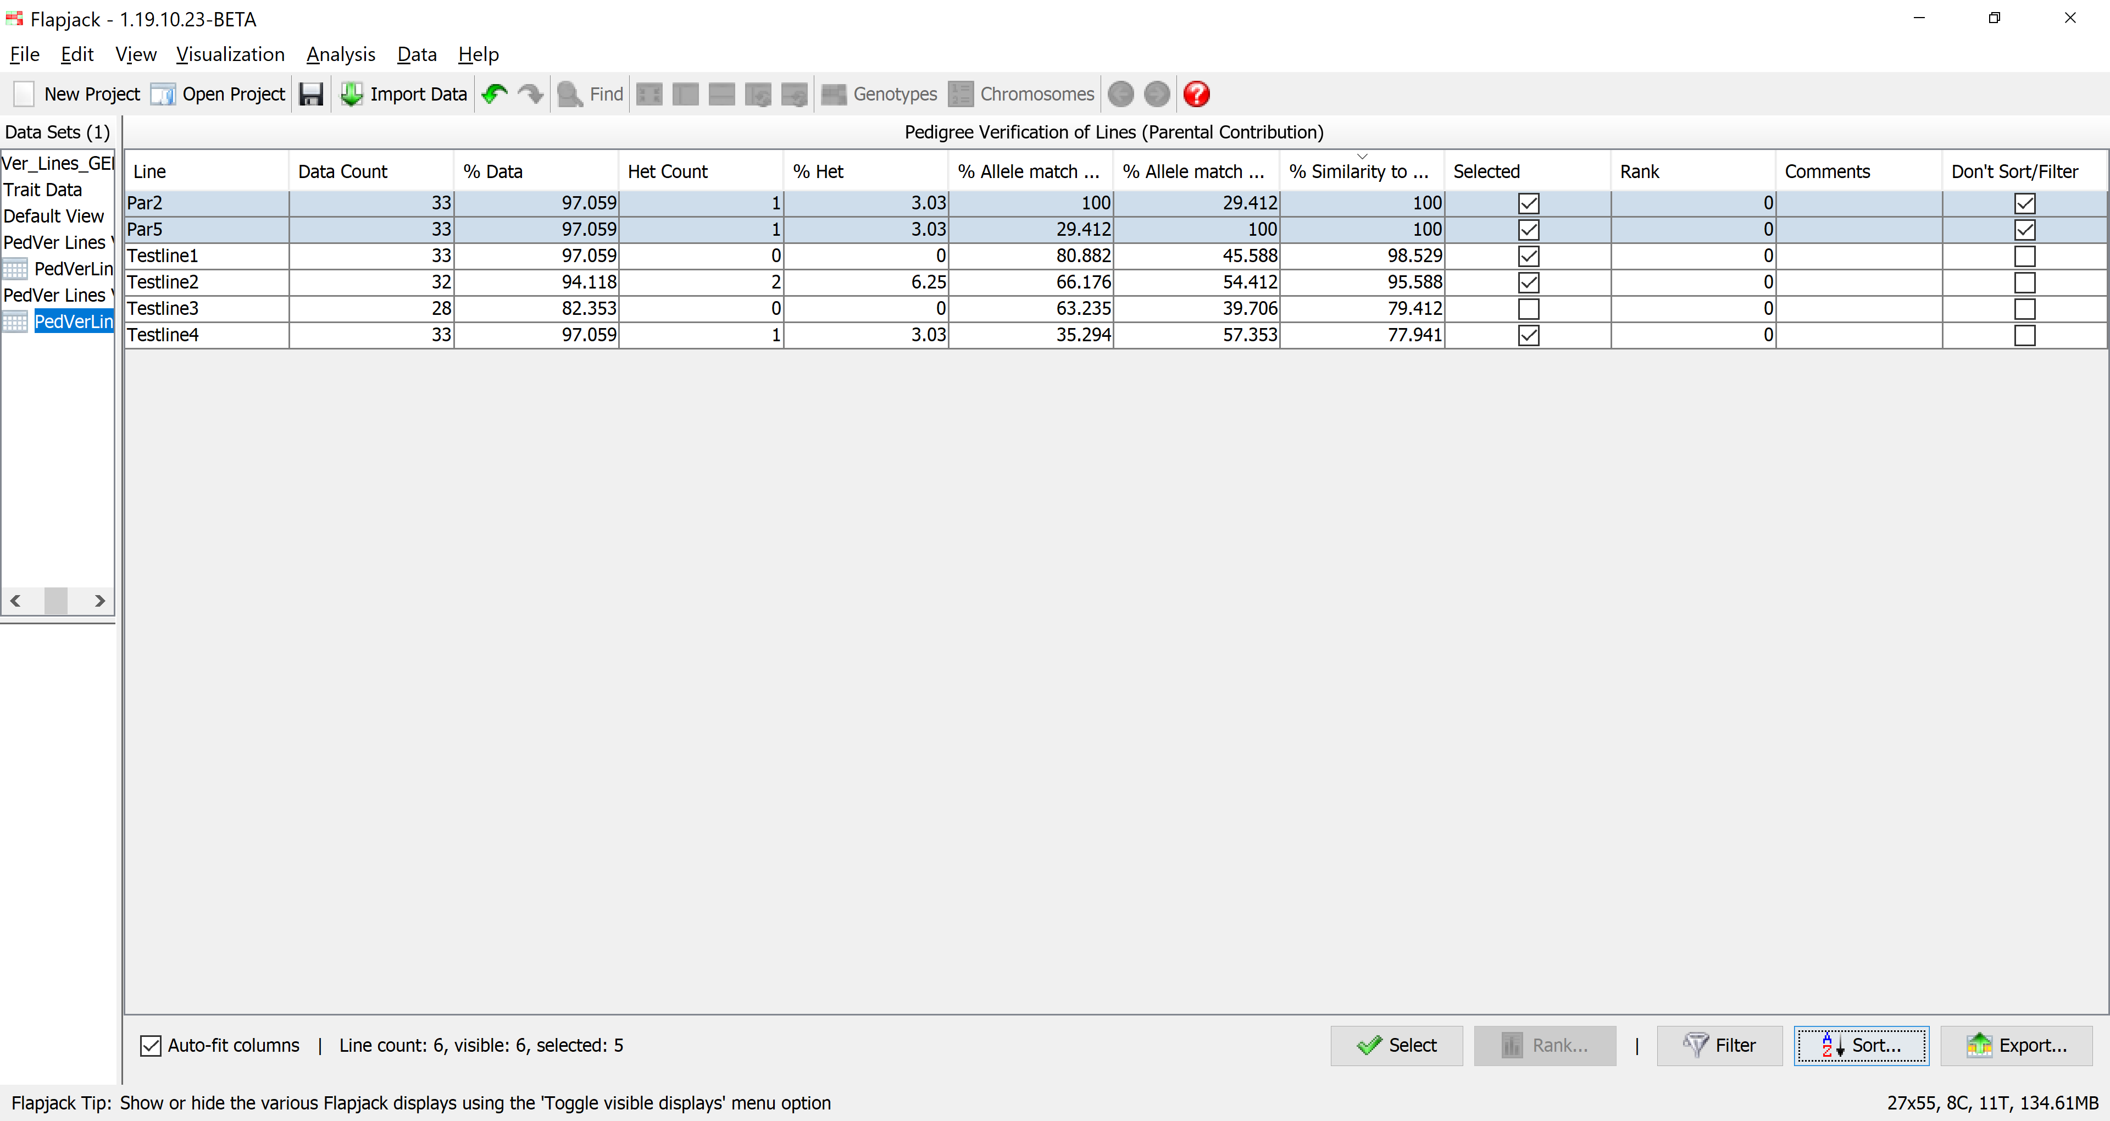Select the Default View tree item

[x=54, y=217]
